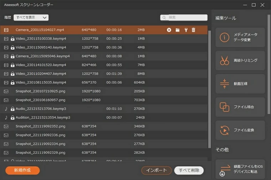This screenshot has height=180, width=271.
Task: Click the wrench tool icon in highlighted row
Action: coord(185,30)
